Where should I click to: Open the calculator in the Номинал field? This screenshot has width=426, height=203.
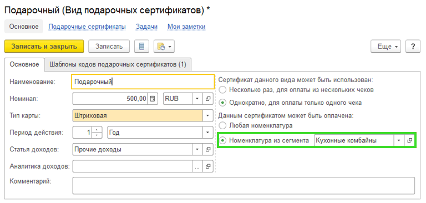point(153,99)
